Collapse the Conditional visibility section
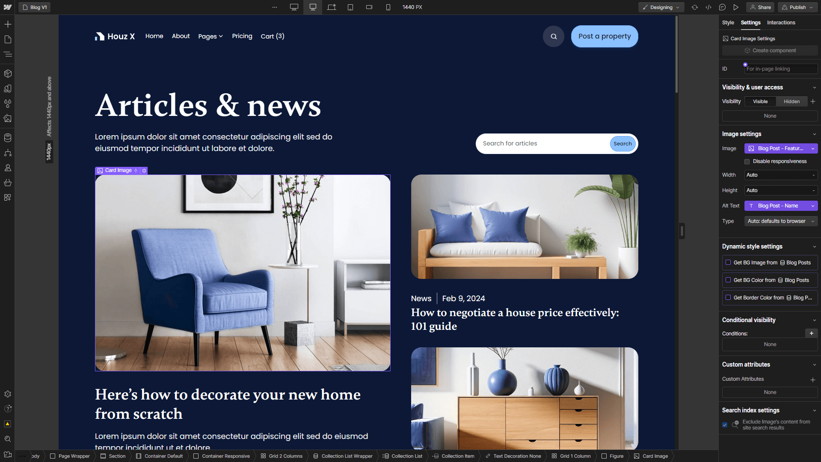The image size is (821, 462). pos(814,320)
